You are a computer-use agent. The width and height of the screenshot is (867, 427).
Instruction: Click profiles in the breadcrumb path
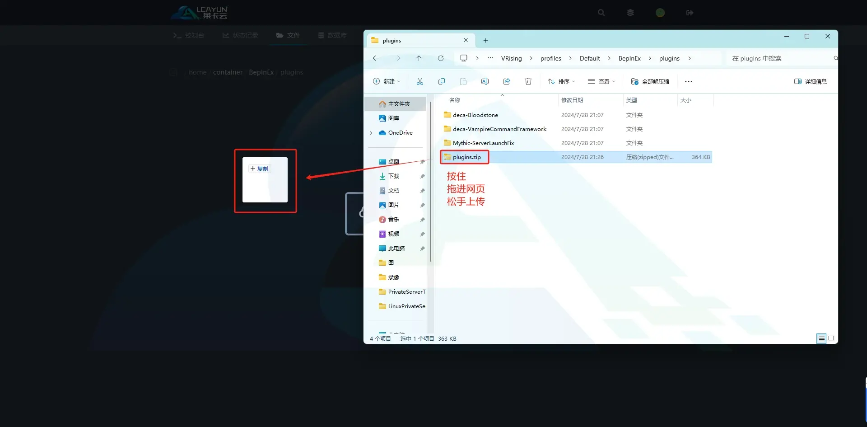click(550, 58)
